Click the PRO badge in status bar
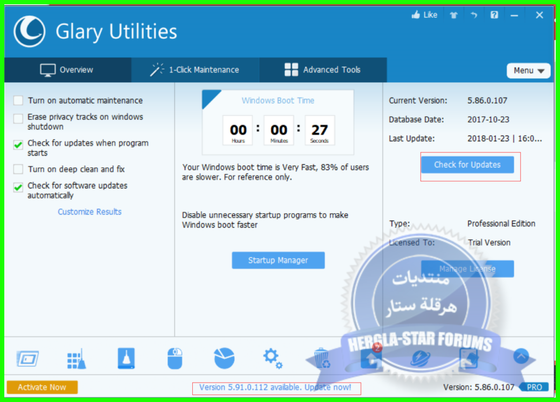This screenshot has width=560, height=402. pos(534,387)
